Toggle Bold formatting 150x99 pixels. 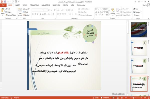33,14
